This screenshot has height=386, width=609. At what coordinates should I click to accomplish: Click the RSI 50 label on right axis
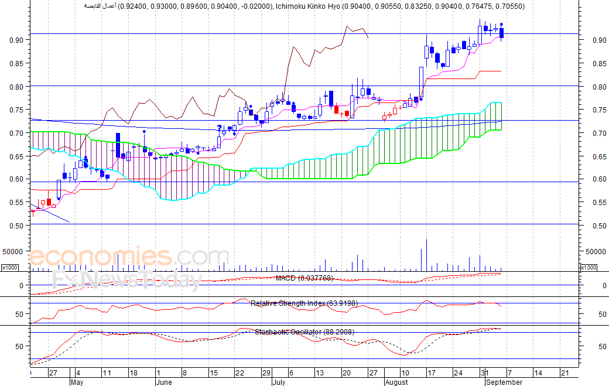[603, 314]
